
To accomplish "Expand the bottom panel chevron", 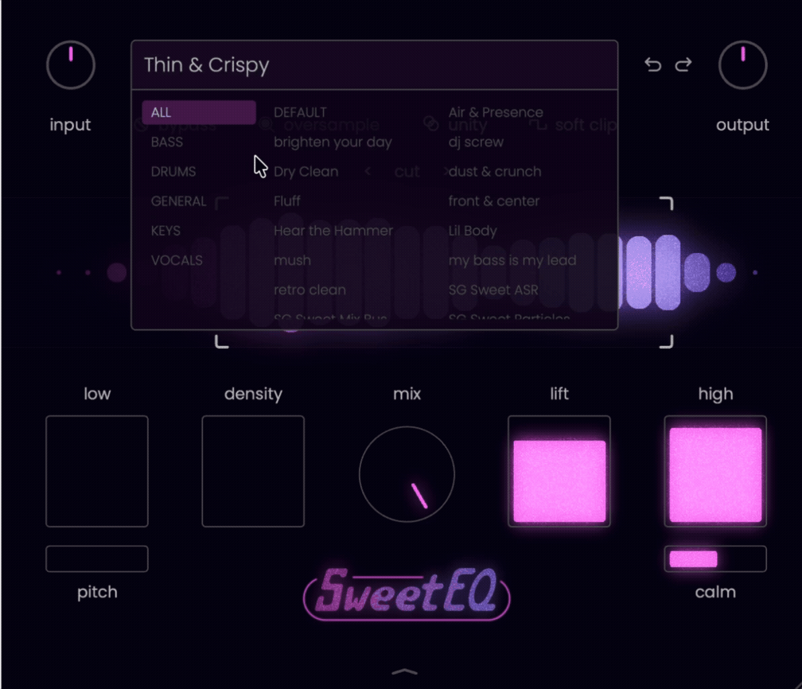I will coord(404,672).
